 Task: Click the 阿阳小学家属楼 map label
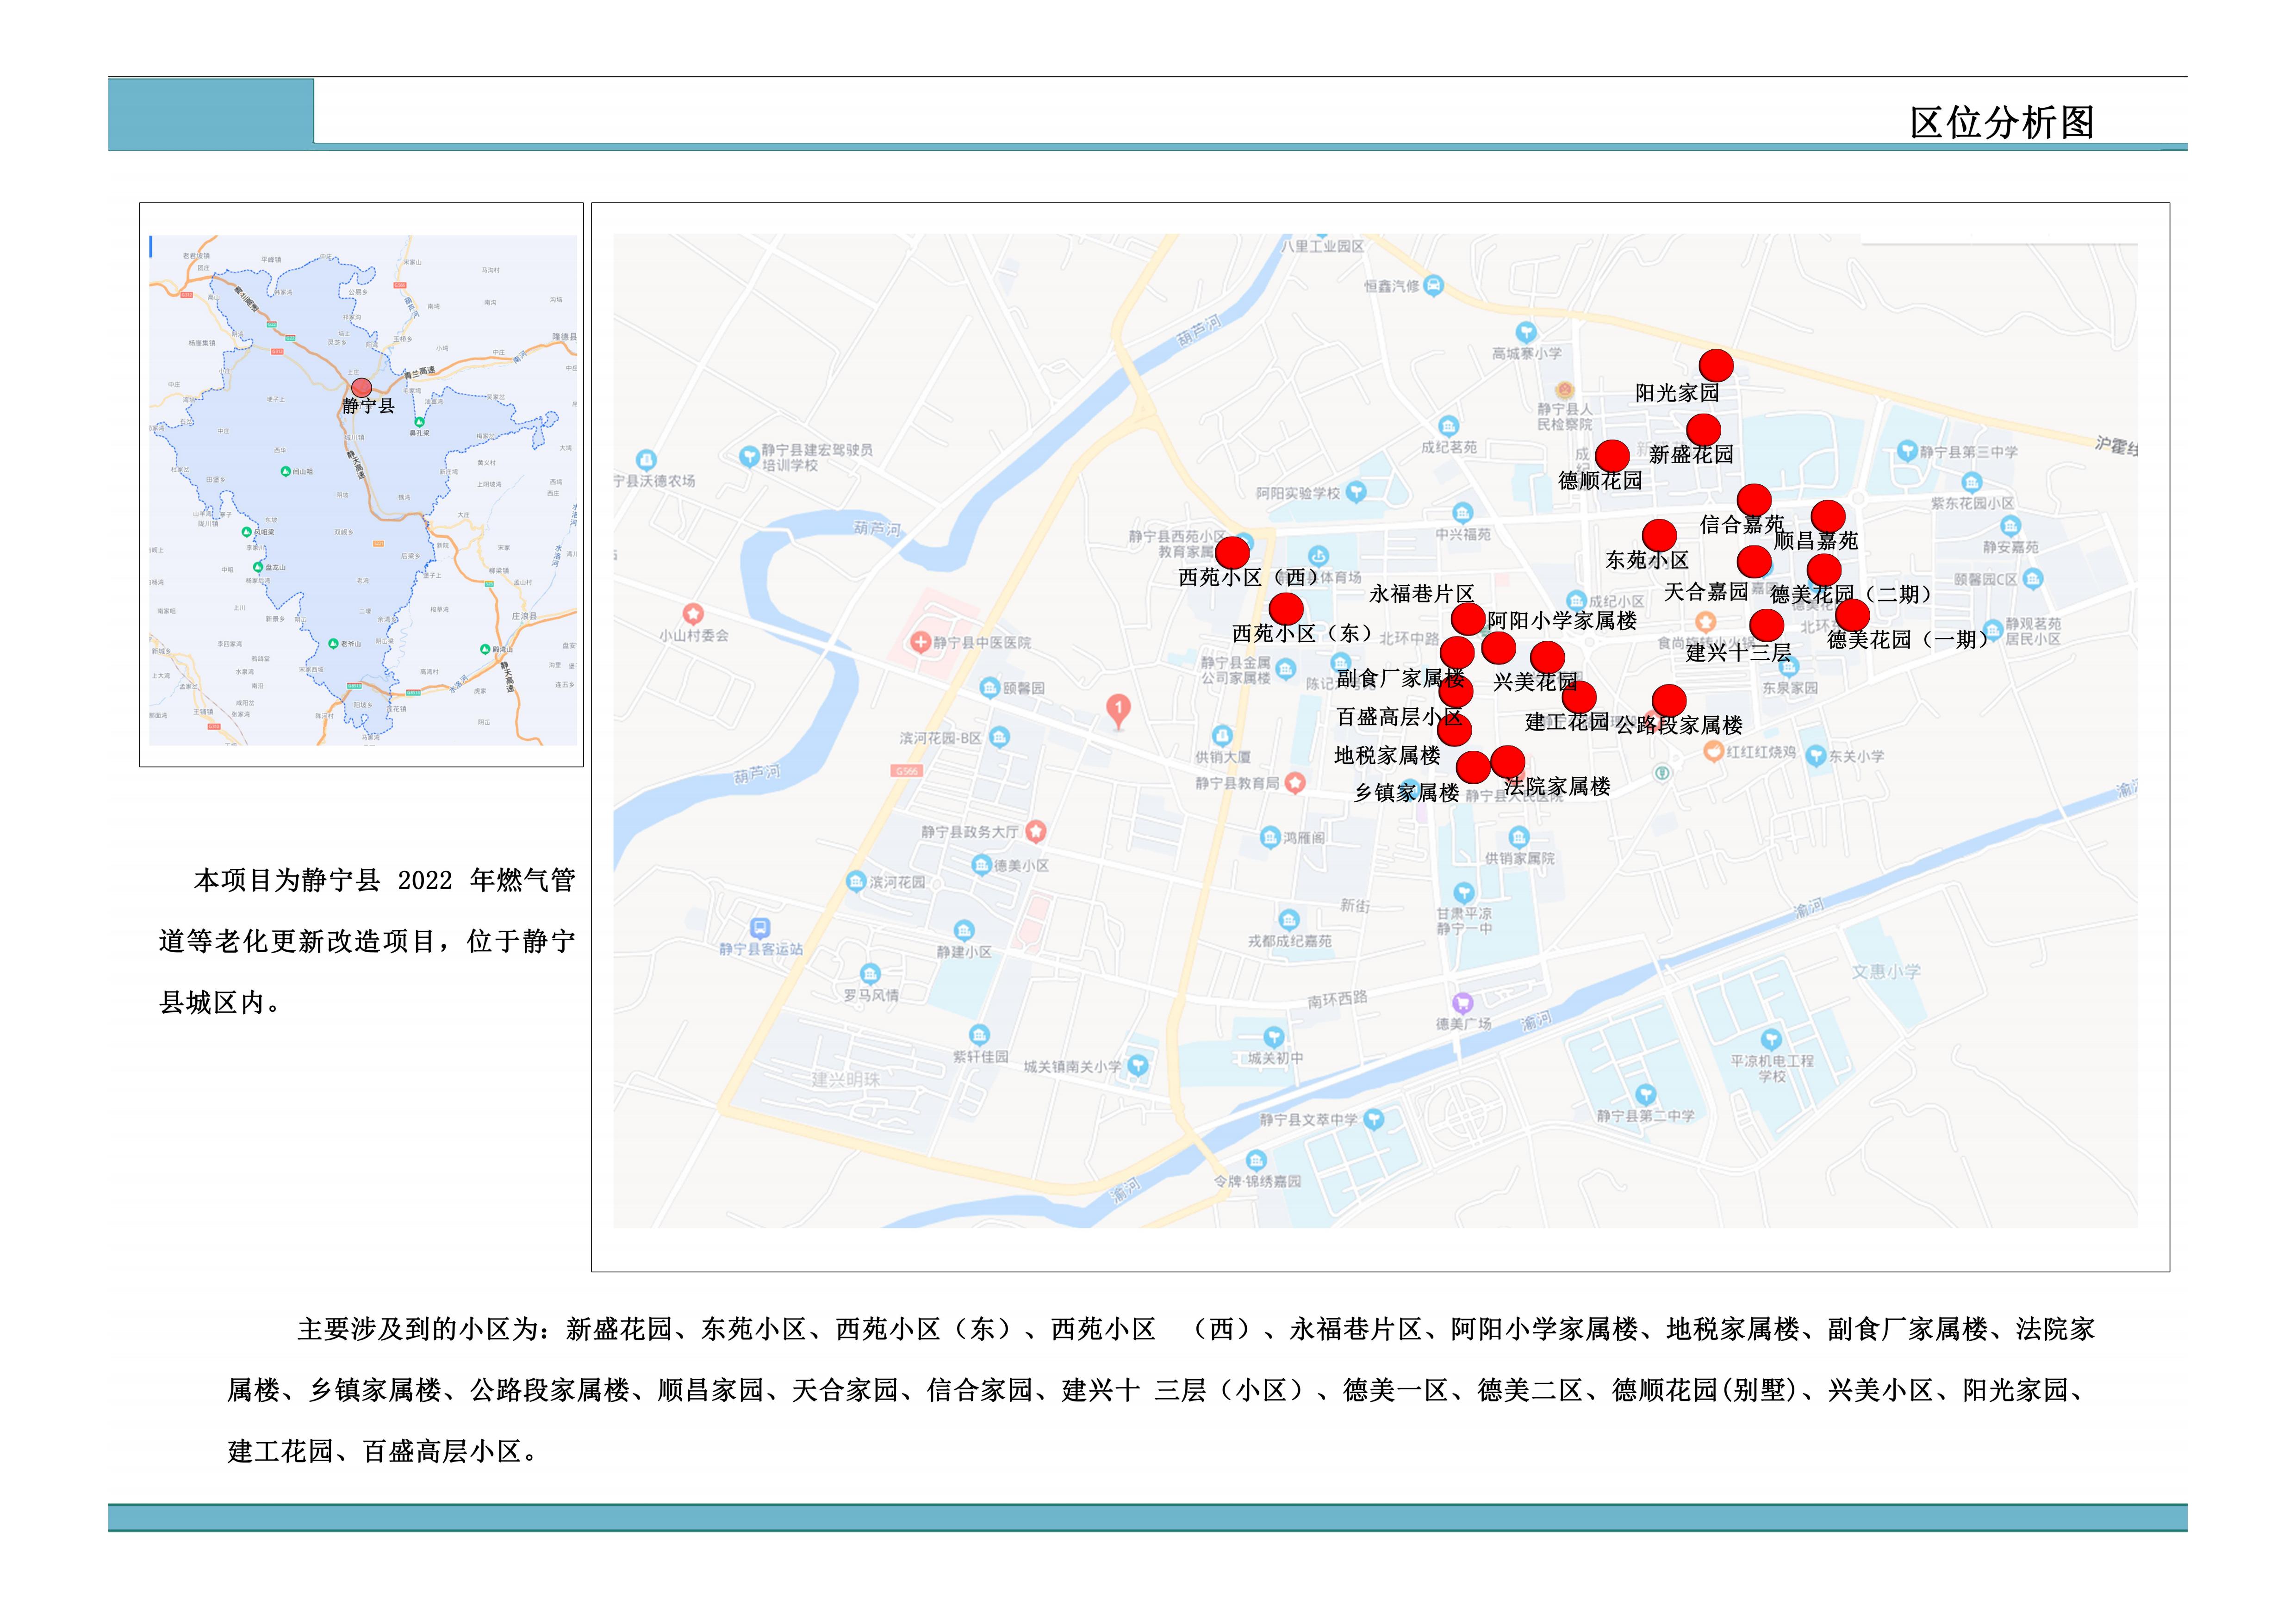1562,620
